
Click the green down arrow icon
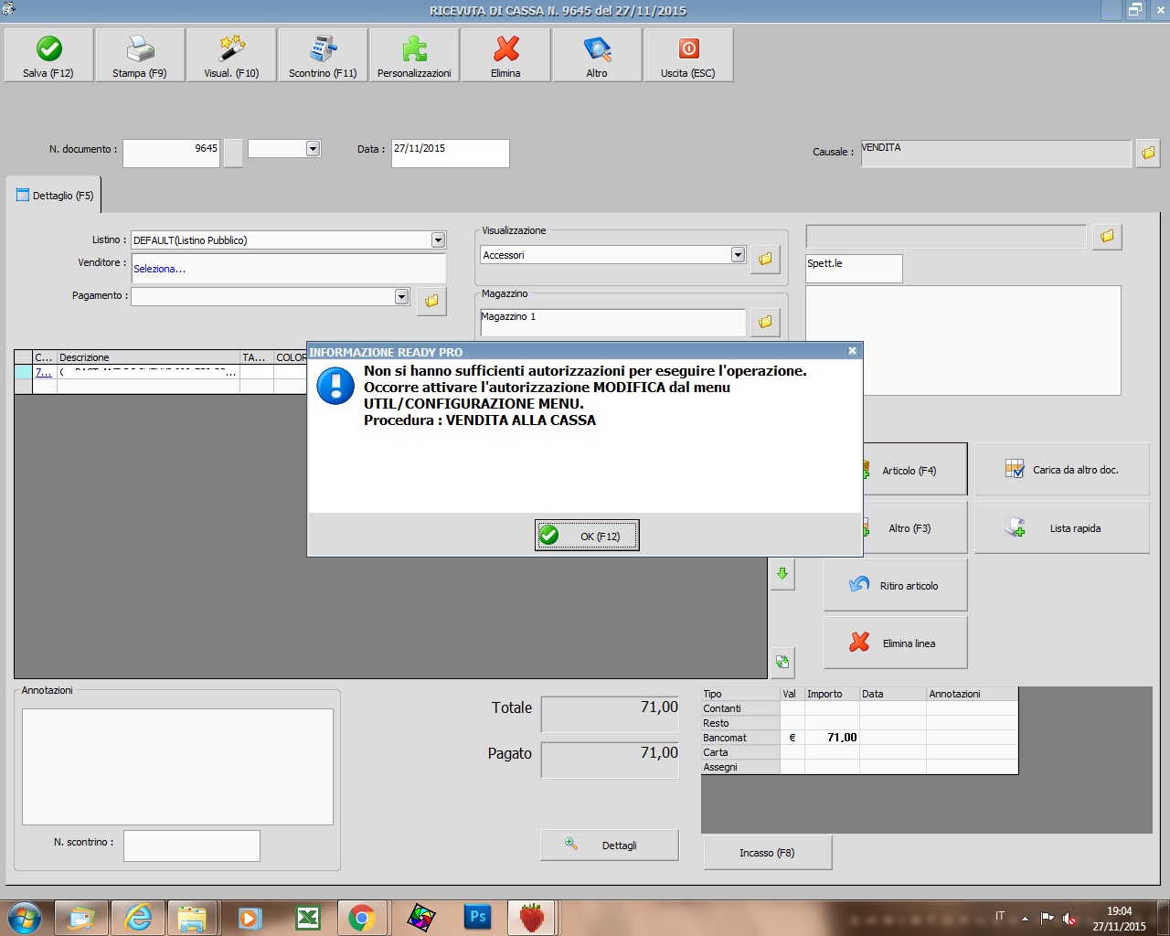pos(782,574)
